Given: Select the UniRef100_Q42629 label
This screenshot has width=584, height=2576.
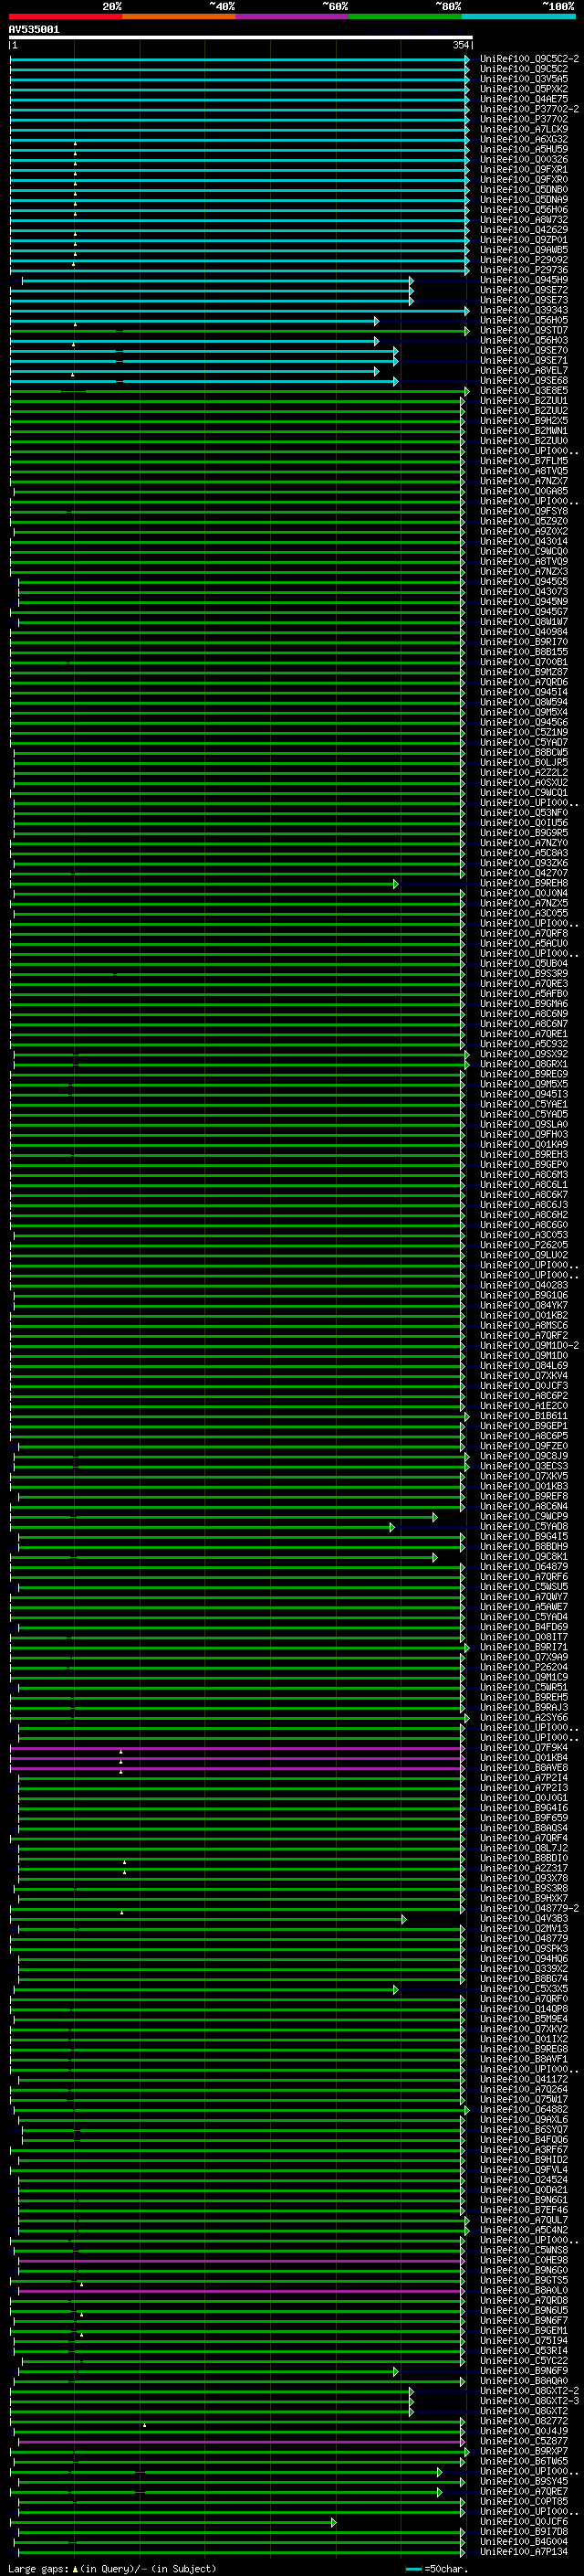Looking at the screenshot, I should tap(524, 230).
